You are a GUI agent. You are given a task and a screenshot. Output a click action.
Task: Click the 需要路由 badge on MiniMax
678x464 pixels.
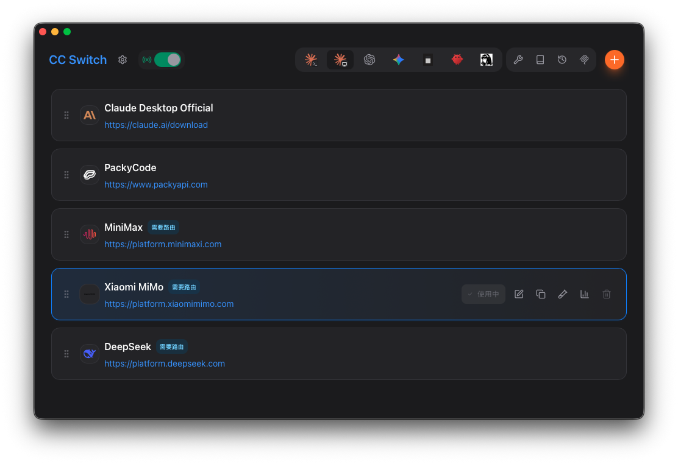[x=163, y=227]
